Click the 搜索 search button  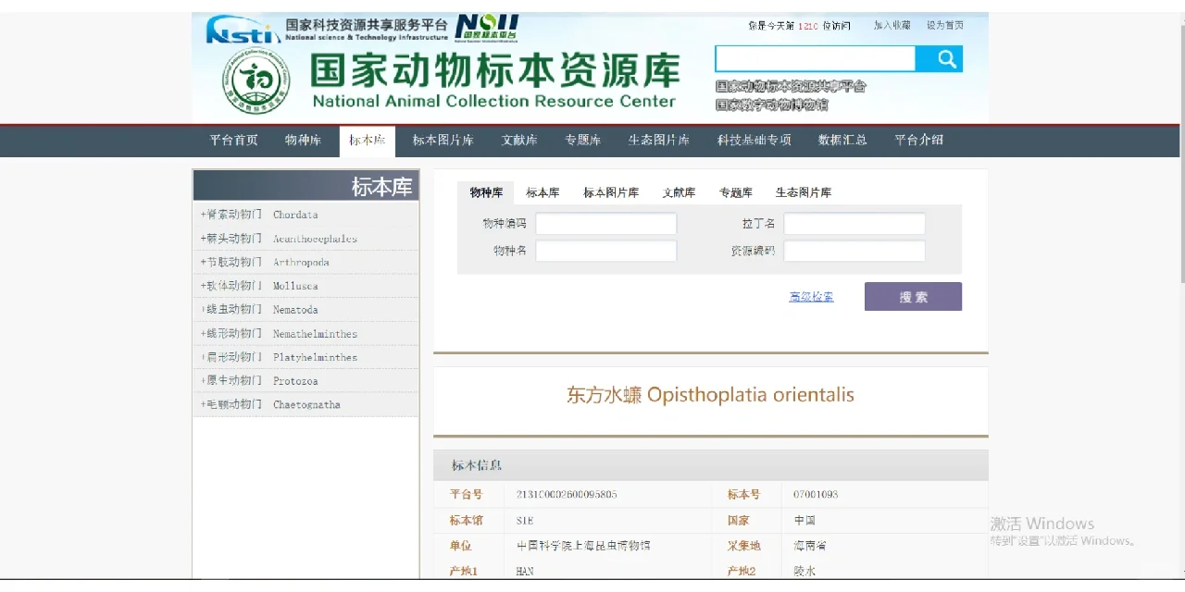click(913, 296)
